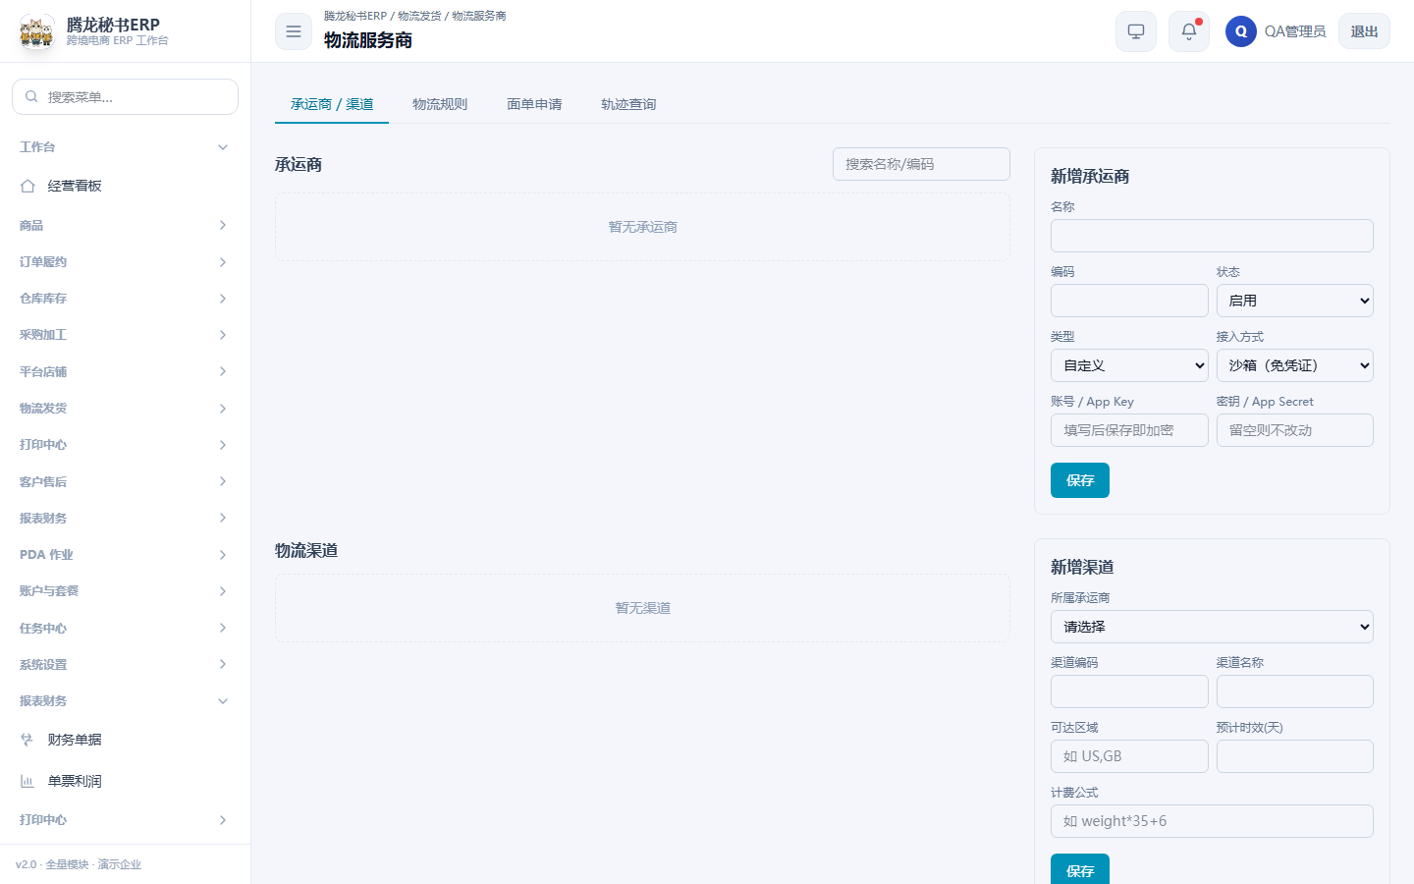Expand the 采购加工 menu group
Screen dimensions: 1414x884
coord(125,335)
